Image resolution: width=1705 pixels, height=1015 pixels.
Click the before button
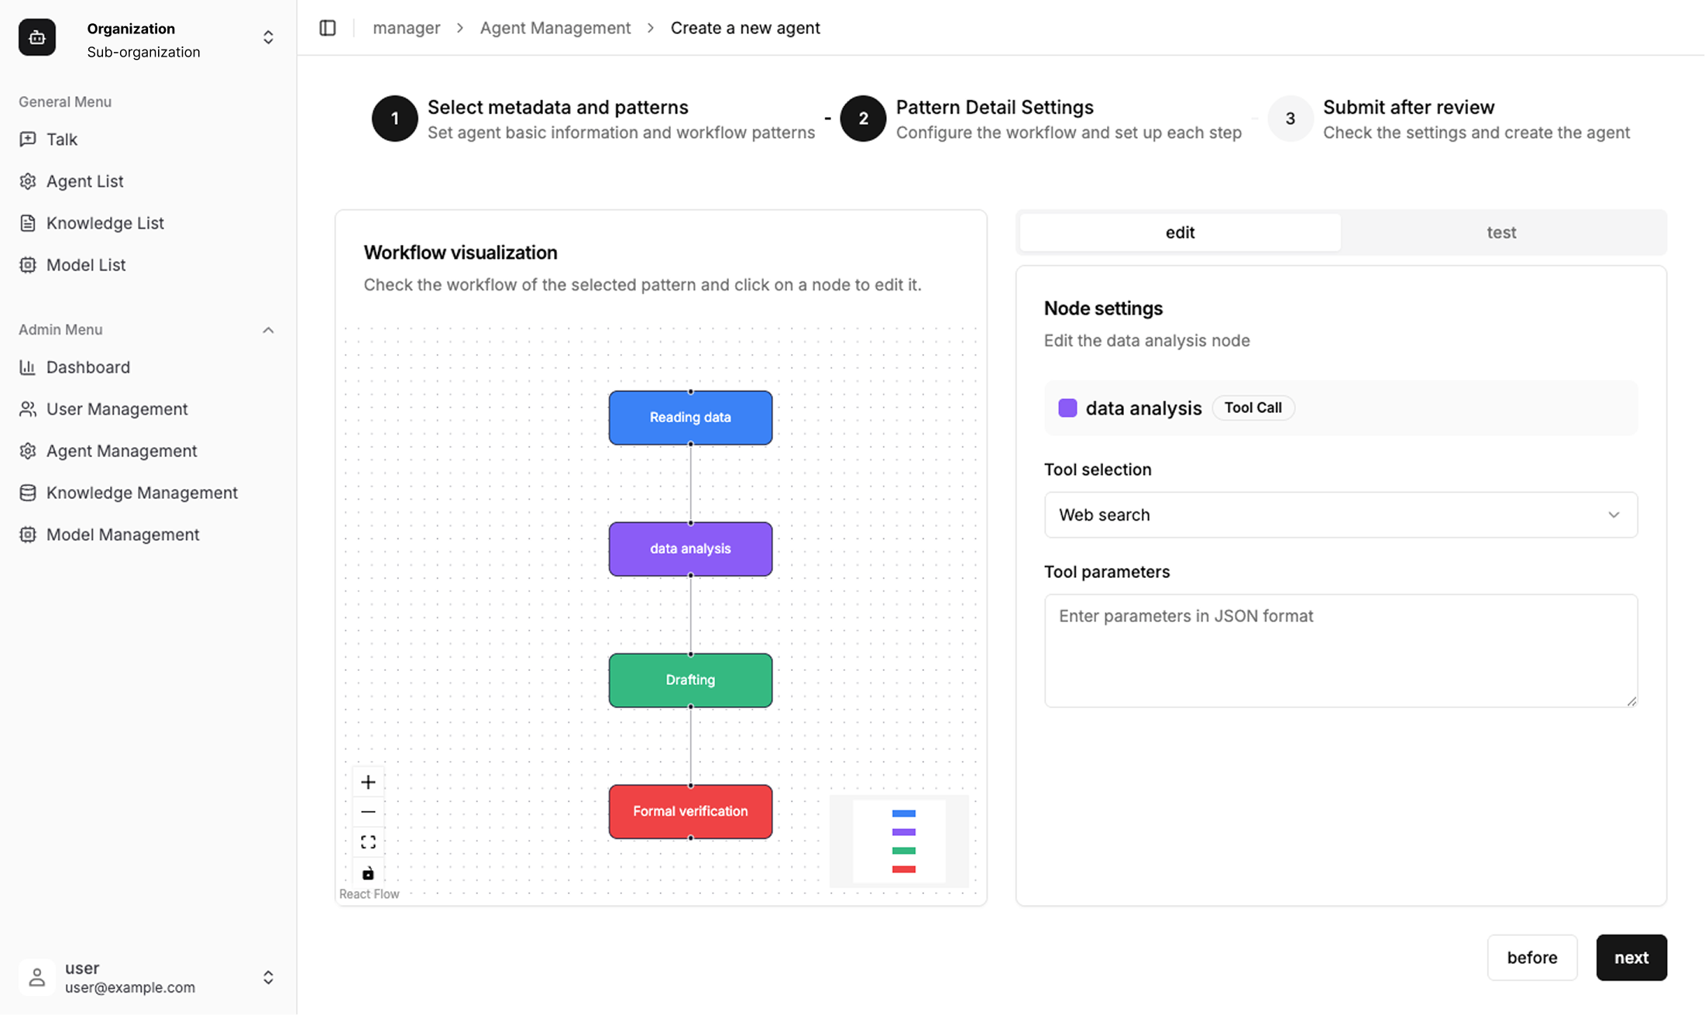(1531, 958)
